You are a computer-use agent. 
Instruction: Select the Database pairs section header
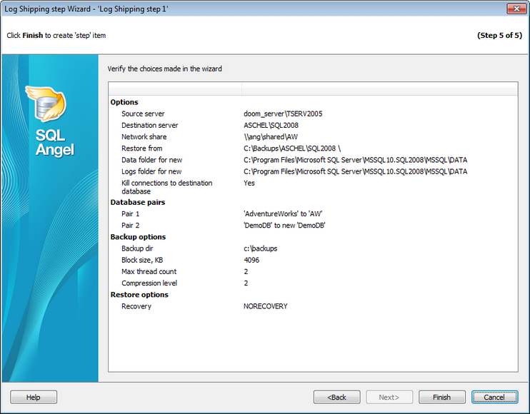coord(138,202)
